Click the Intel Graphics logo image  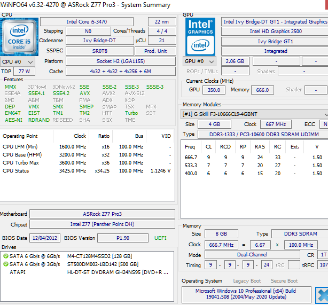tap(200, 37)
